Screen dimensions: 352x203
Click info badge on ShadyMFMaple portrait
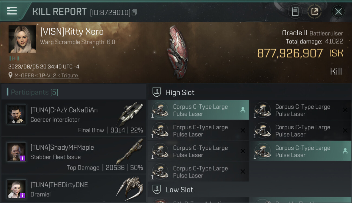23,158
